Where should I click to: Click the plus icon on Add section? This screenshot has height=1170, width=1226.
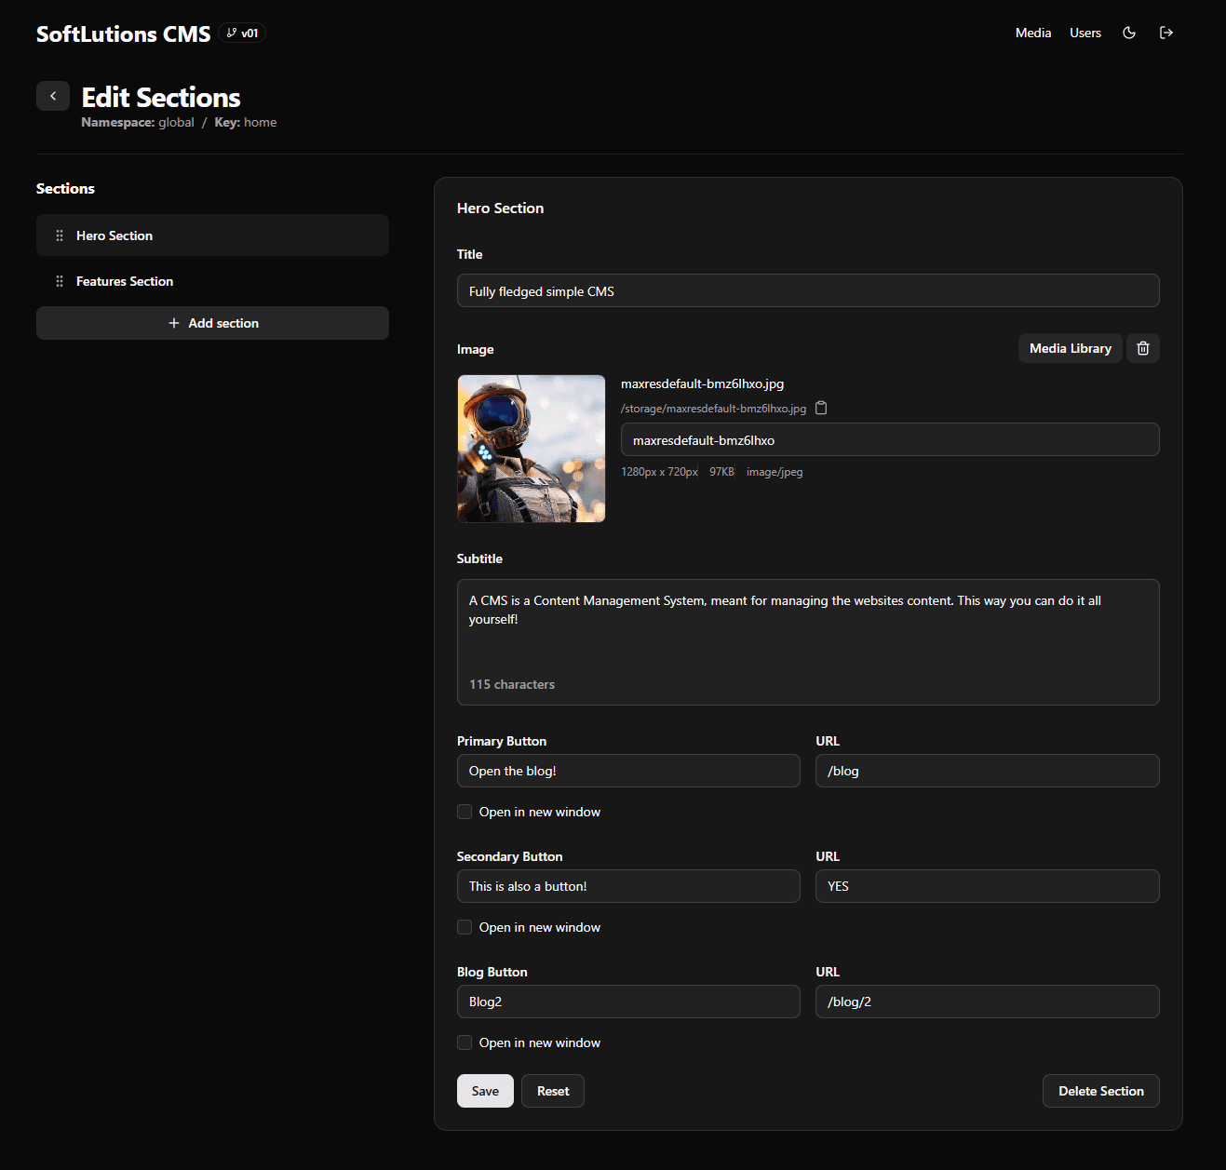[x=174, y=323]
